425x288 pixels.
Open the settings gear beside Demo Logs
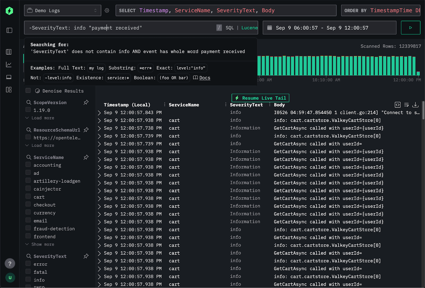[x=107, y=10]
